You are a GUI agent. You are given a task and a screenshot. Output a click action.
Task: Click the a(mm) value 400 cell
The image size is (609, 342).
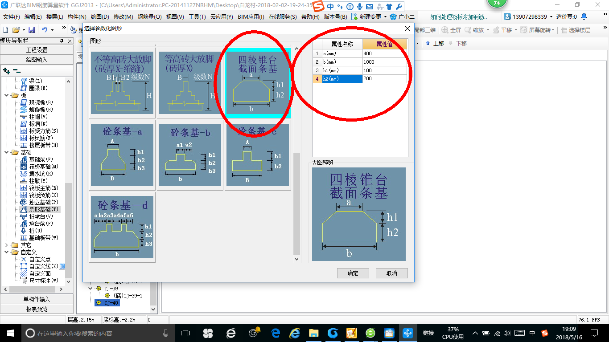coord(385,53)
